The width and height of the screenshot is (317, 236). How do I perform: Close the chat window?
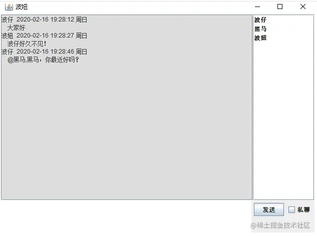coord(303,7)
